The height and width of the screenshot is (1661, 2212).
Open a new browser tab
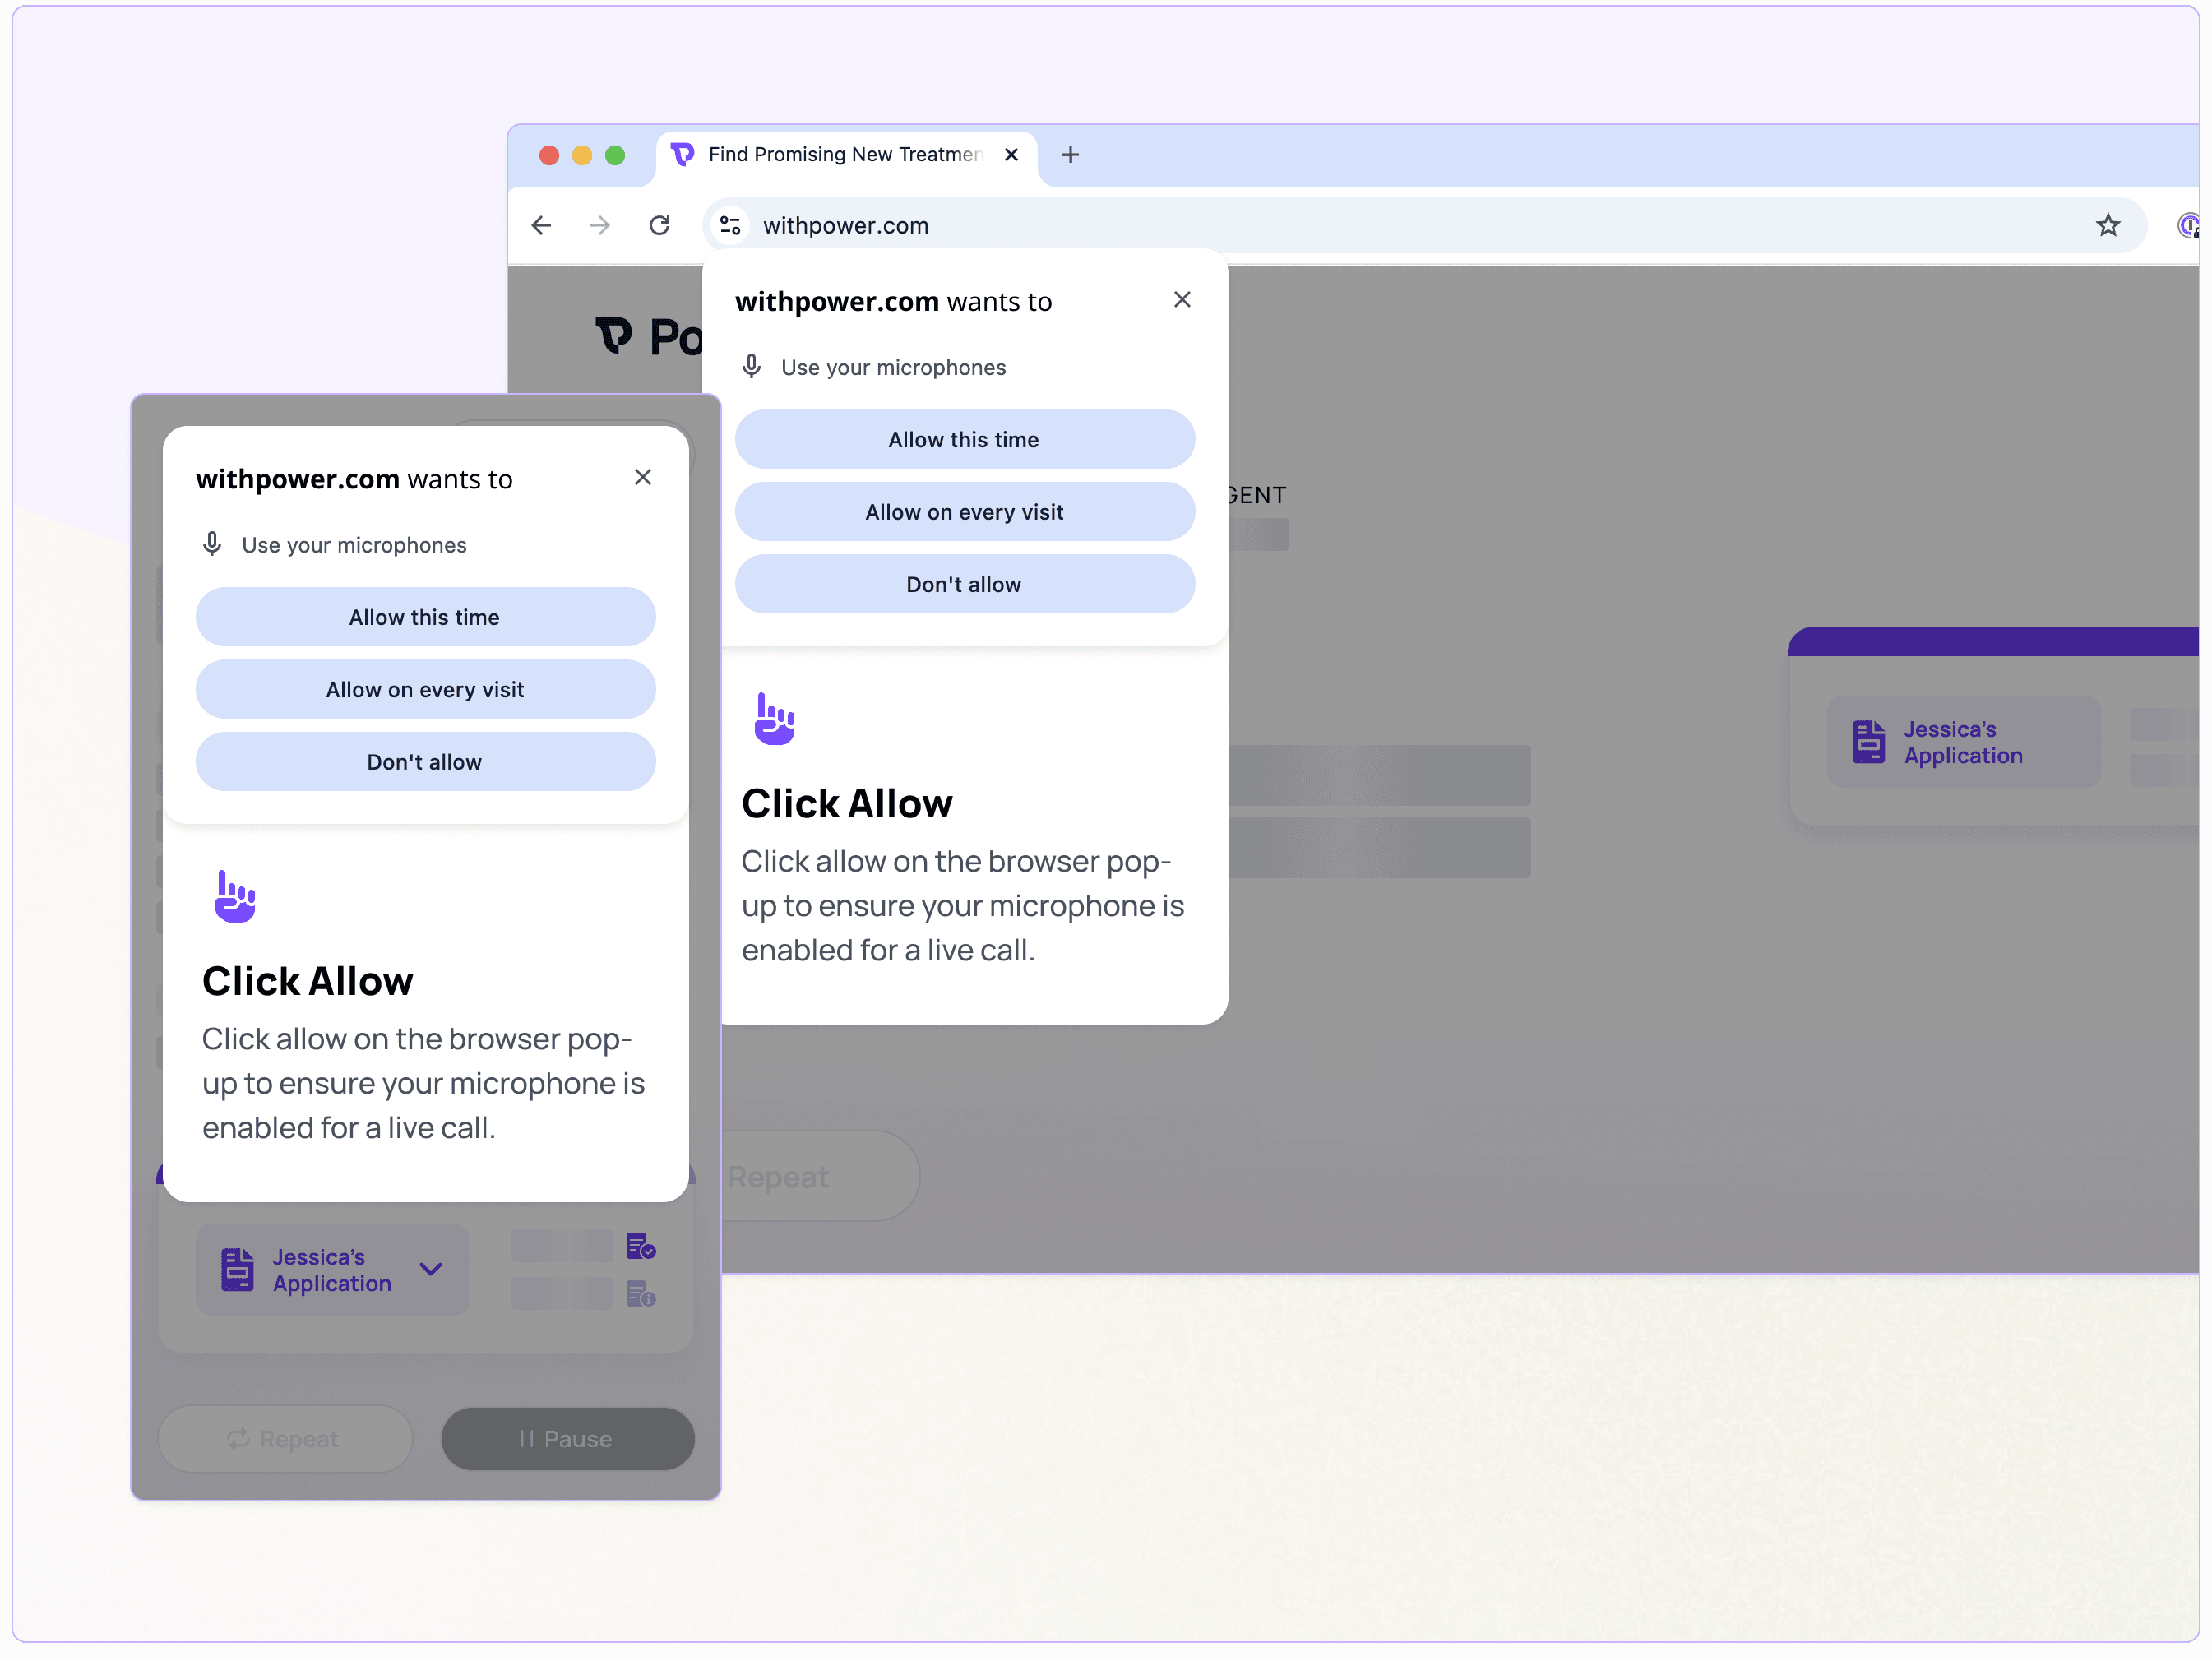1070,155
